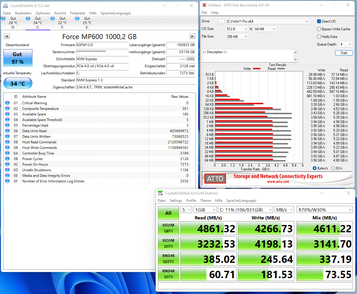Run All CrystalDiskMark tests
The width and height of the screenshot is (357, 294).
(168, 213)
